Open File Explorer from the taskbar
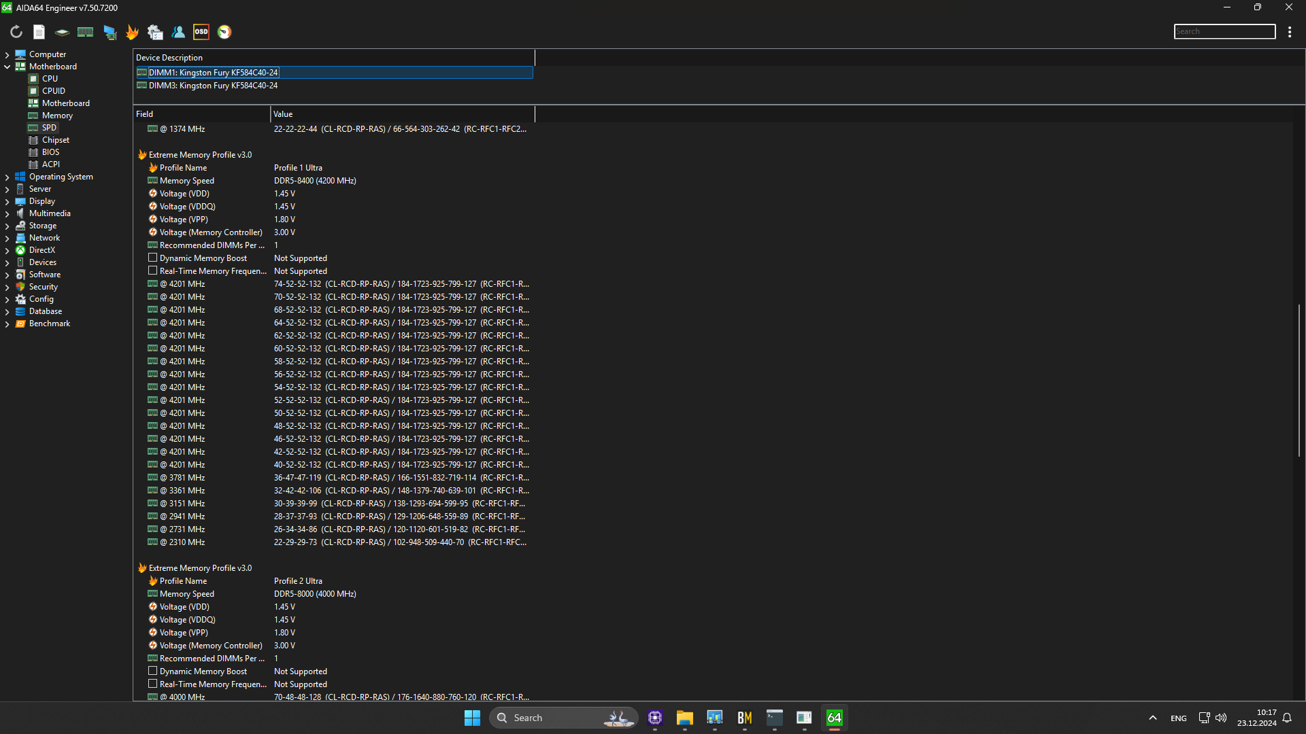Image resolution: width=1306 pixels, height=734 pixels. pos(685,718)
